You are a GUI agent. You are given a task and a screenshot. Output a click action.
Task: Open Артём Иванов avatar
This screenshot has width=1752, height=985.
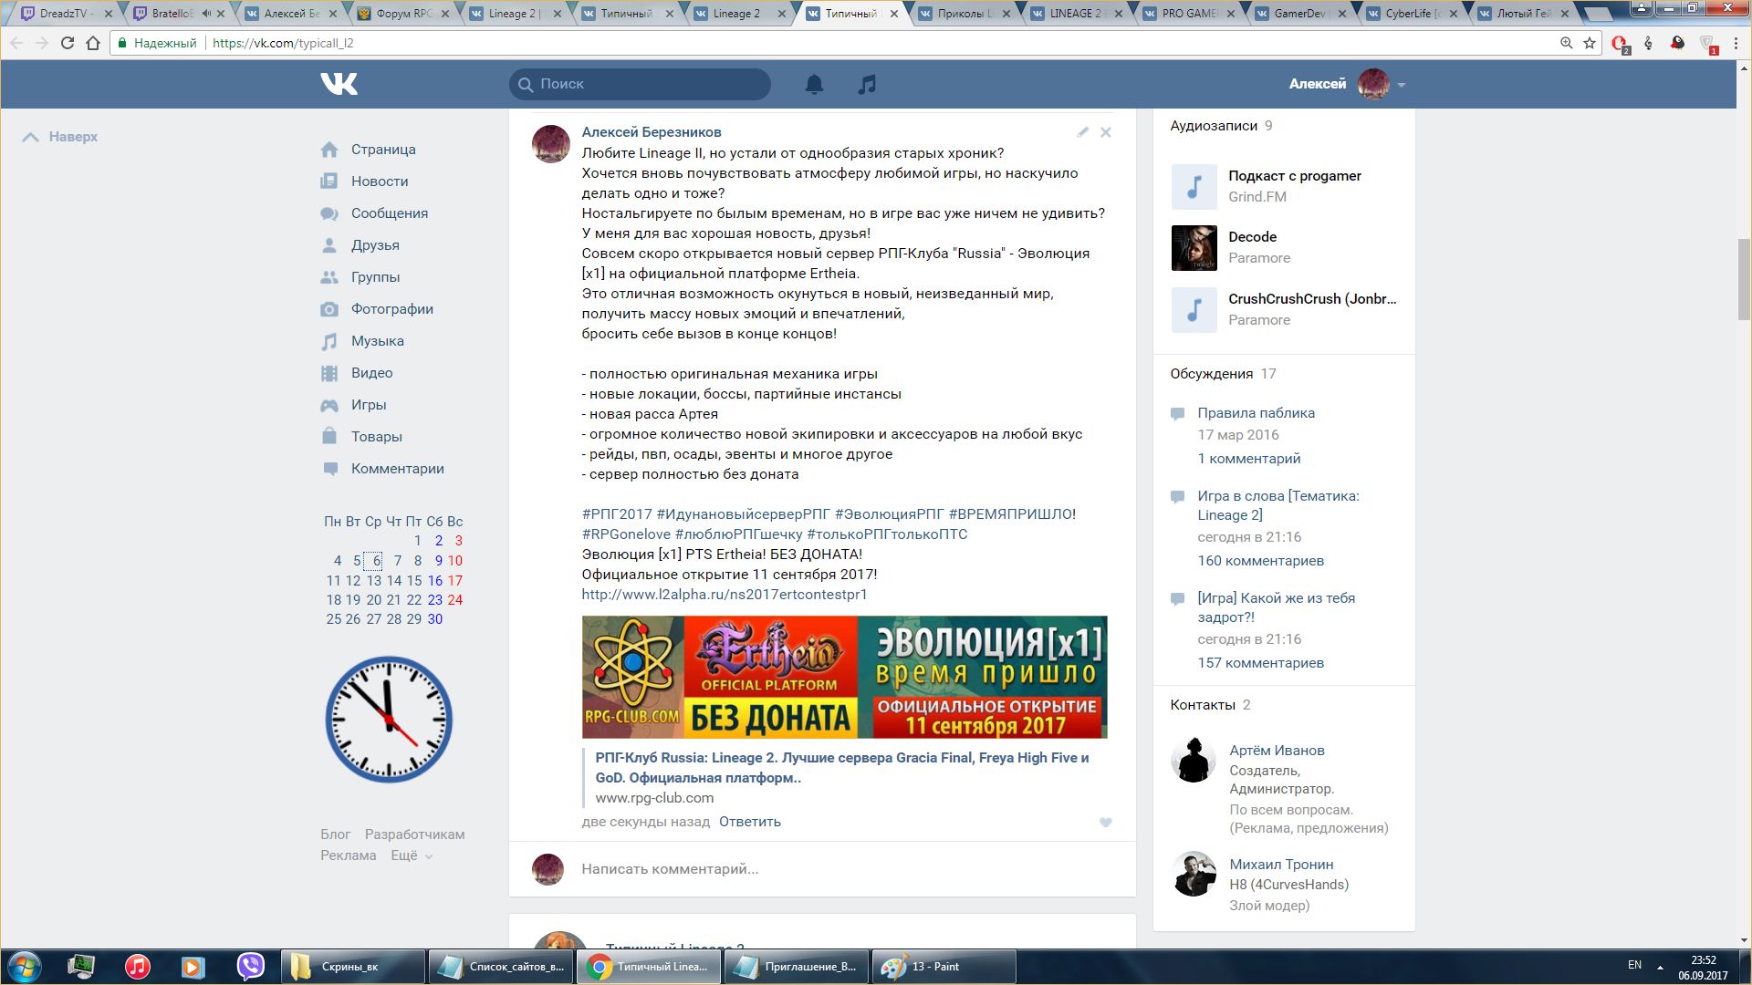pos(1193,760)
